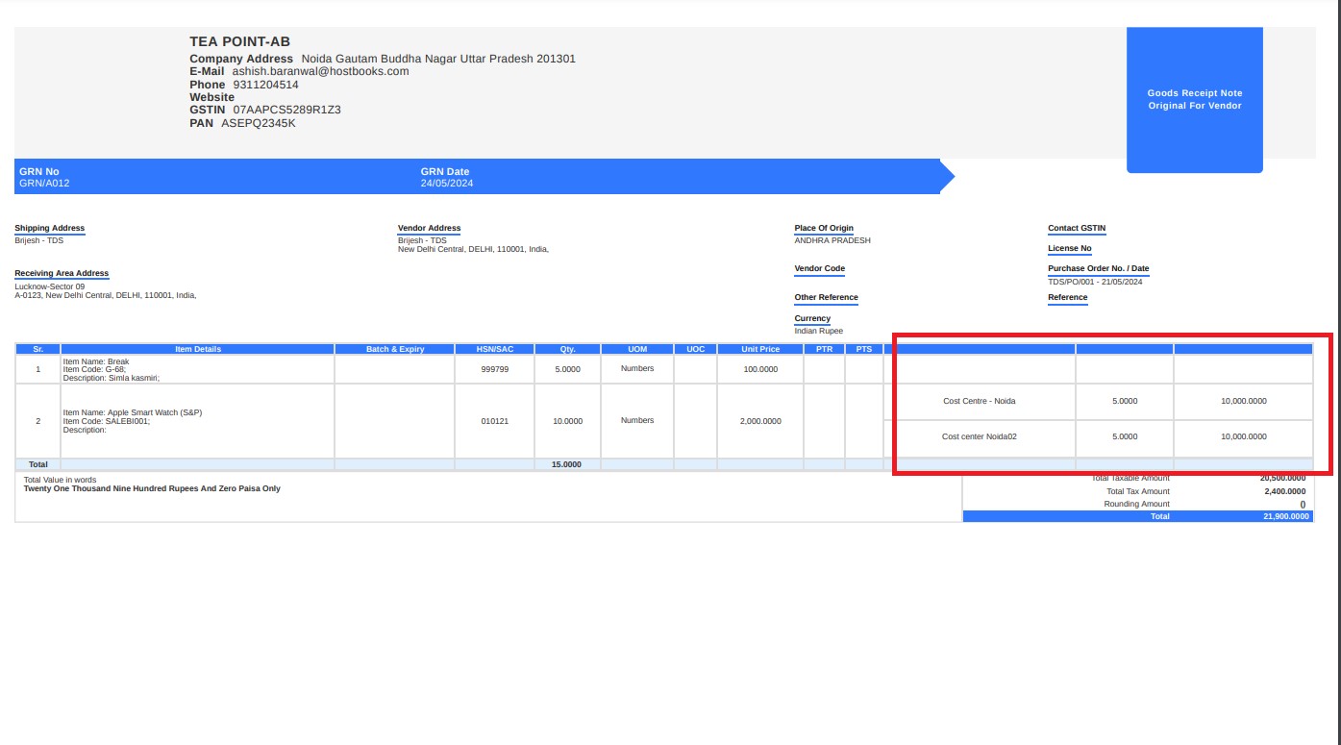Viewport: 1341px width, 745px height.
Task: Click the unit price 100.0000
Action: point(760,369)
